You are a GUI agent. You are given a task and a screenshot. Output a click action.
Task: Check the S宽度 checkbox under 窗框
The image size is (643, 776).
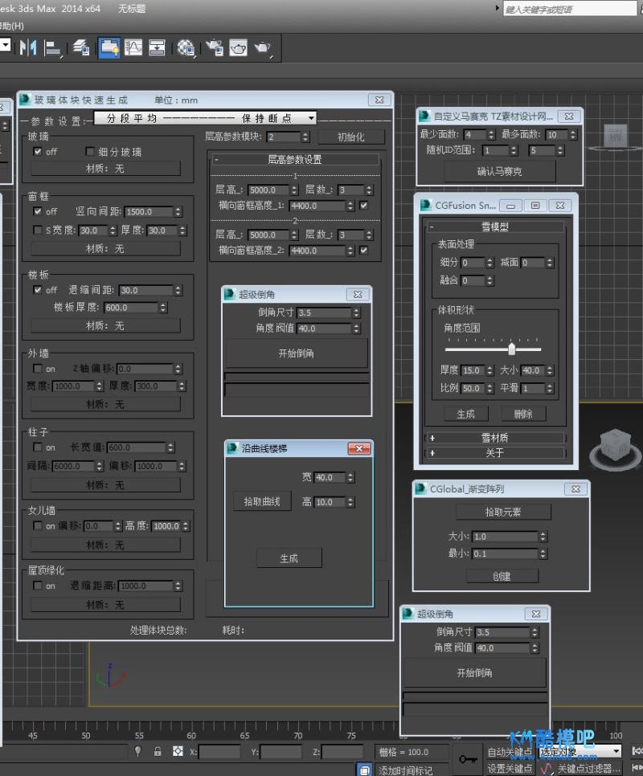click(37, 231)
